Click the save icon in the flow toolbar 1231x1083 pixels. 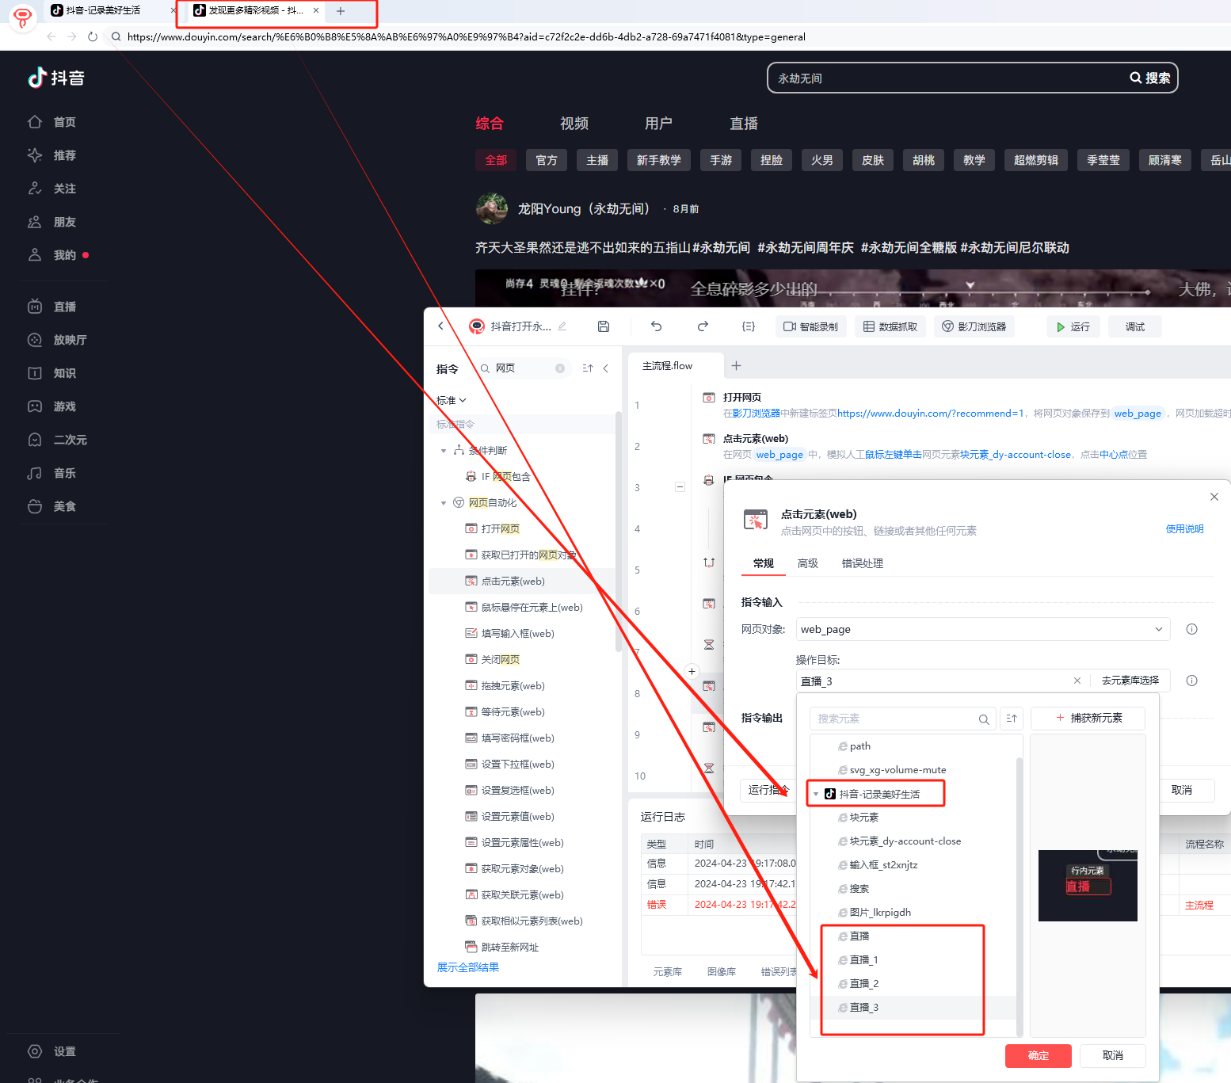[x=604, y=326]
